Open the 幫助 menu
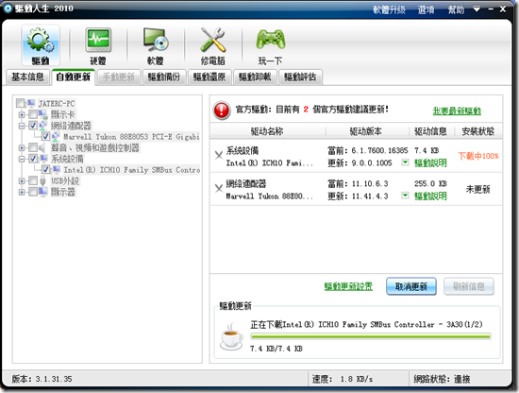Image resolution: width=519 pixels, height=393 pixels. (x=456, y=9)
